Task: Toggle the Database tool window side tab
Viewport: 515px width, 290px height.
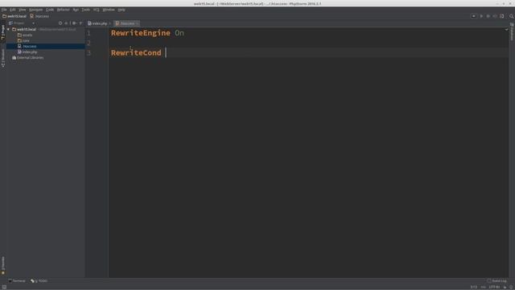Action: 512,32
